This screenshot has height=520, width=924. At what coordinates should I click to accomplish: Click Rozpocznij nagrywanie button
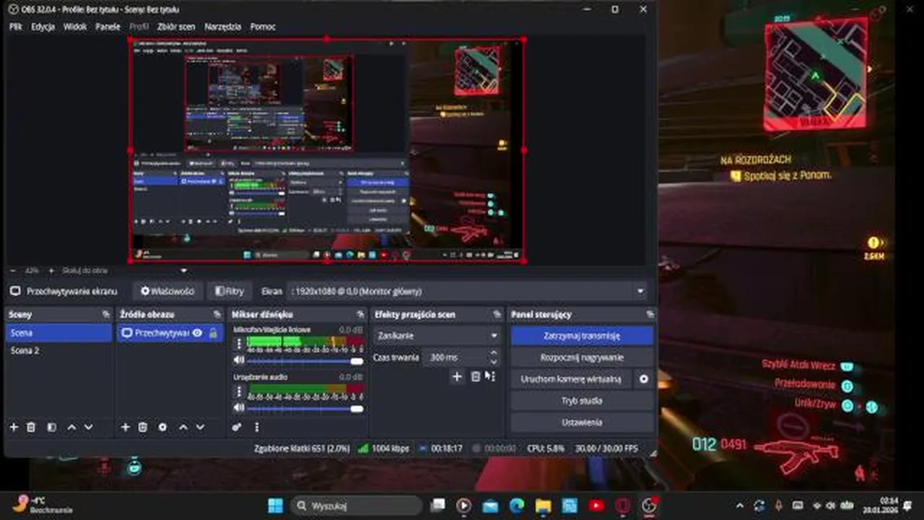(582, 357)
